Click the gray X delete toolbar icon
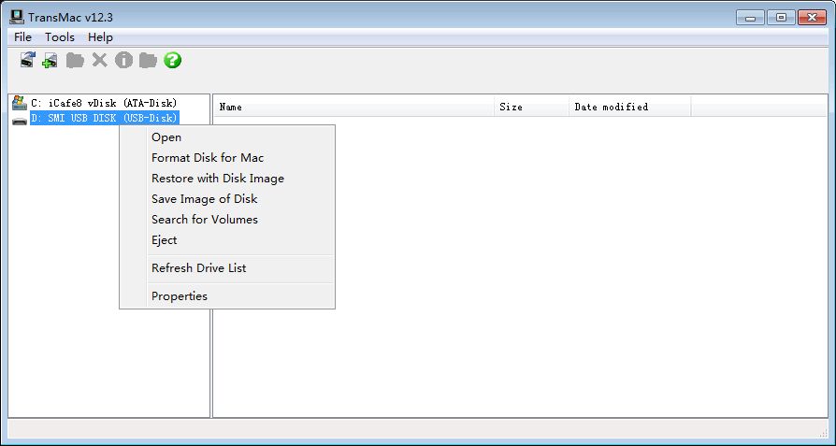This screenshot has height=446, width=836. 99,61
